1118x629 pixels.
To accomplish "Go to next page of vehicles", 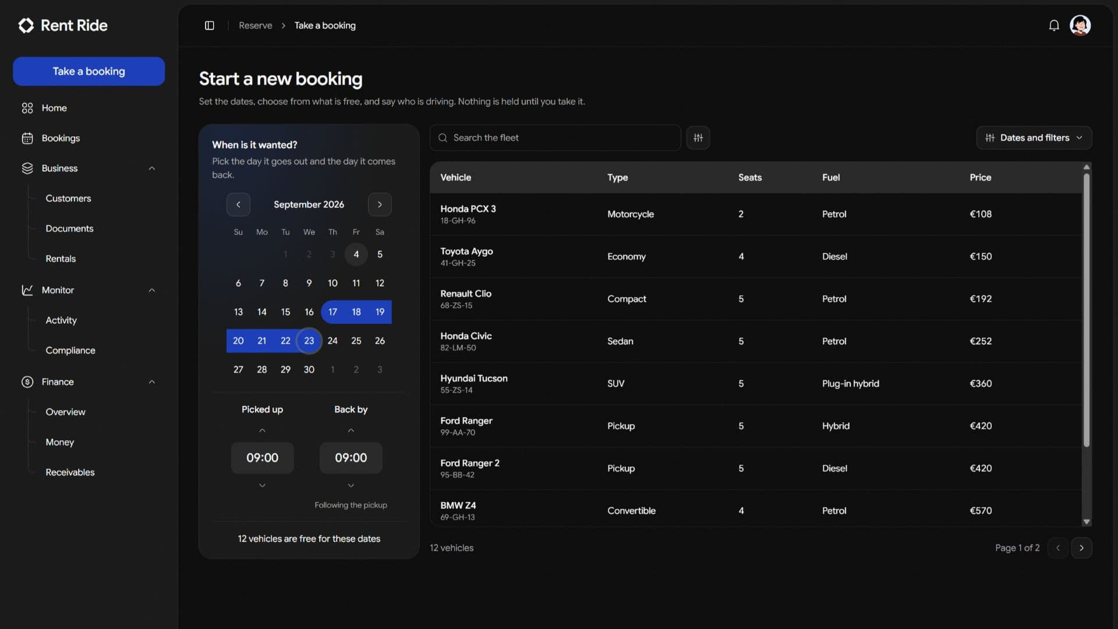I will coord(1081,548).
